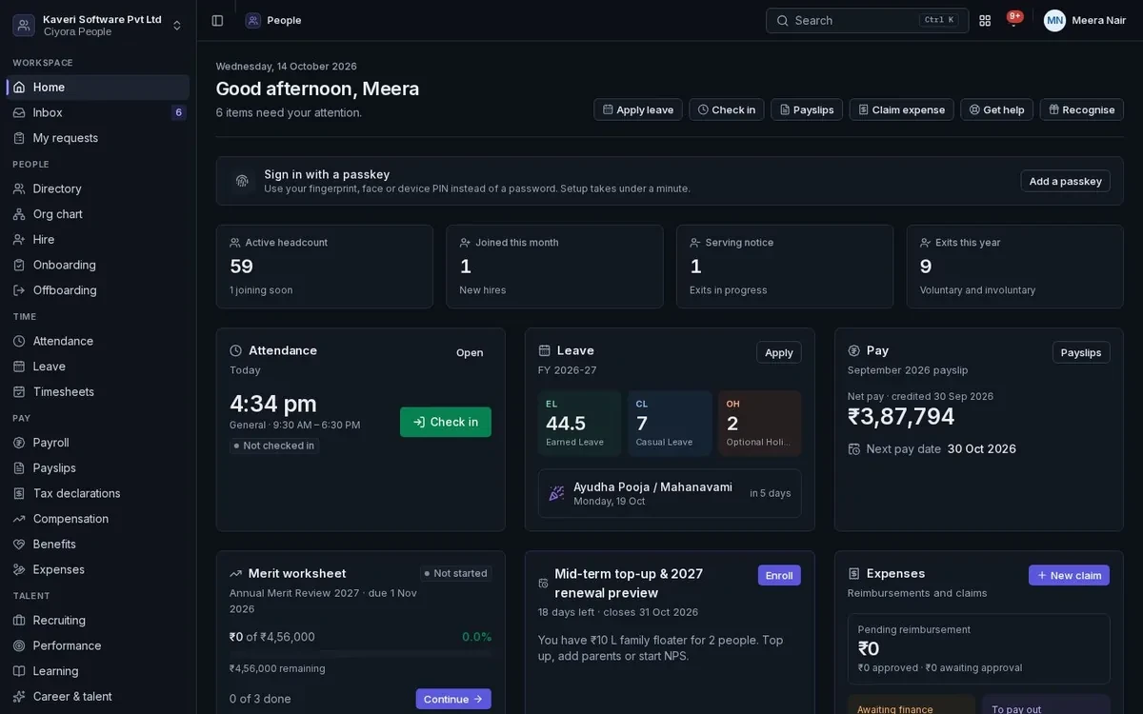Image resolution: width=1143 pixels, height=714 pixels.
Task: Click the Attendance card clock icon
Action: [236, 350]
